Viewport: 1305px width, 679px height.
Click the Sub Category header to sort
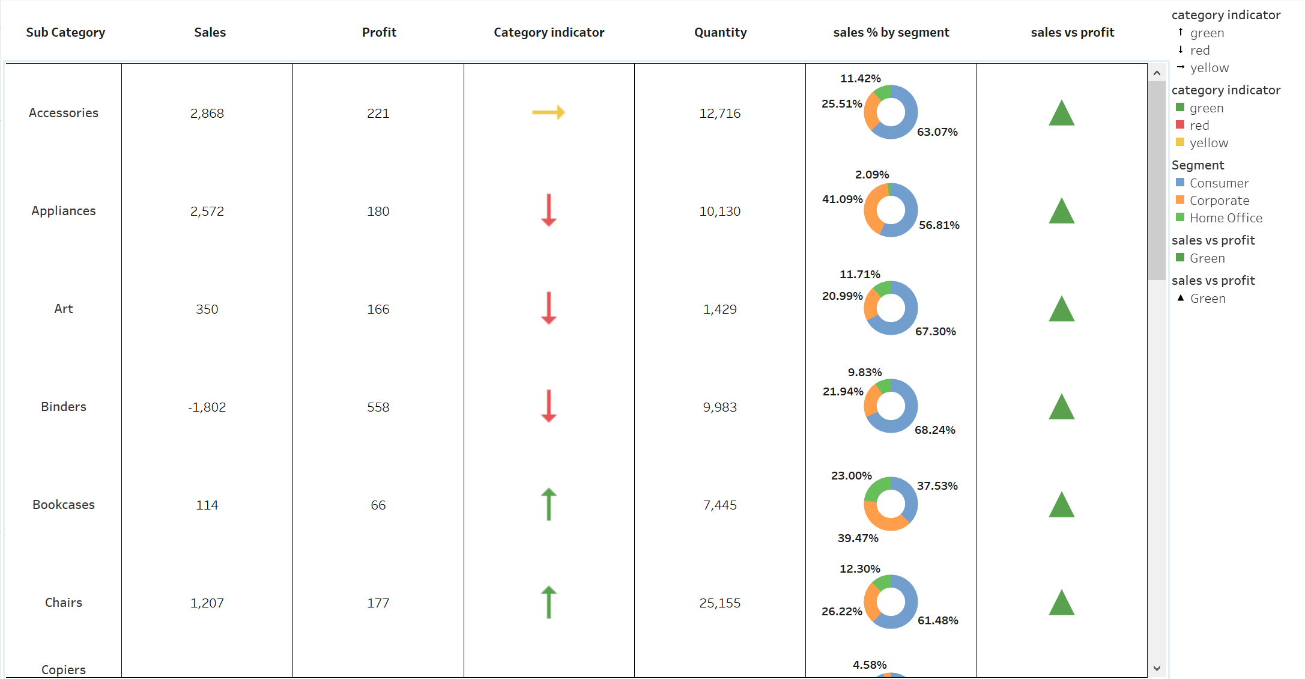(65, 32)
